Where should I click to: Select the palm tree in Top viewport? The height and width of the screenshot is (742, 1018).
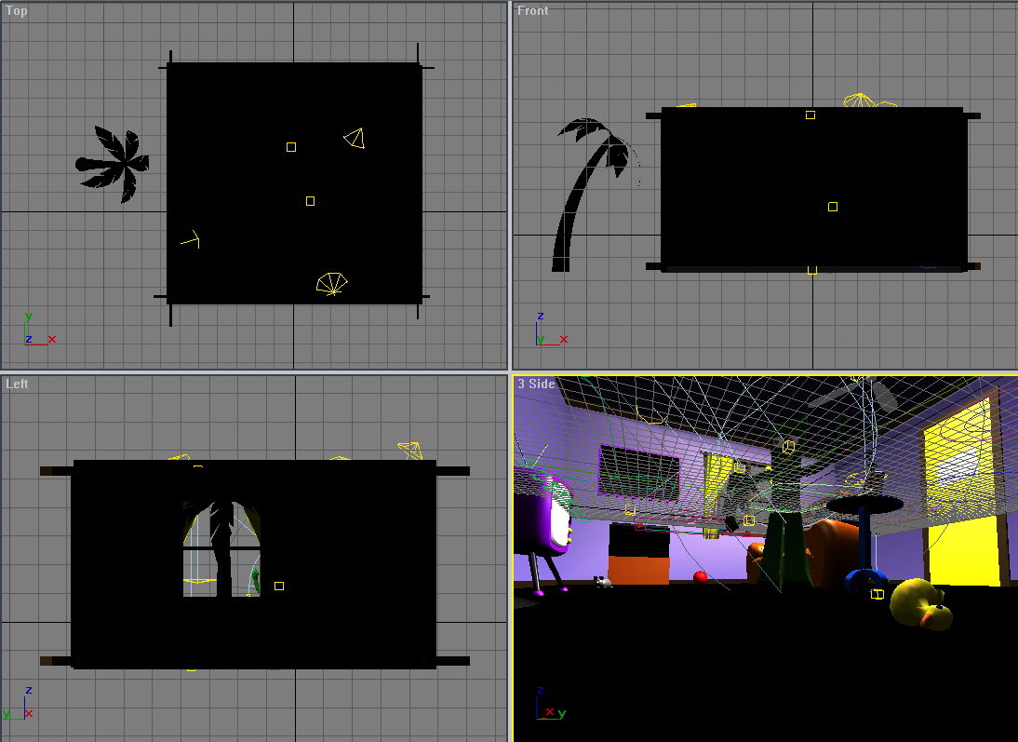(x=113, y=164)
